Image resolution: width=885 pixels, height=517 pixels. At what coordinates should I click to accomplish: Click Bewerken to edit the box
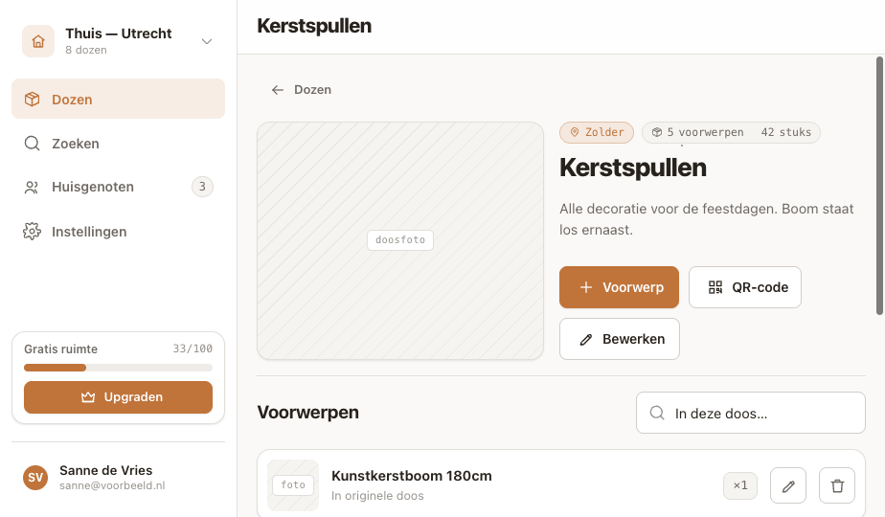point(619,339)
